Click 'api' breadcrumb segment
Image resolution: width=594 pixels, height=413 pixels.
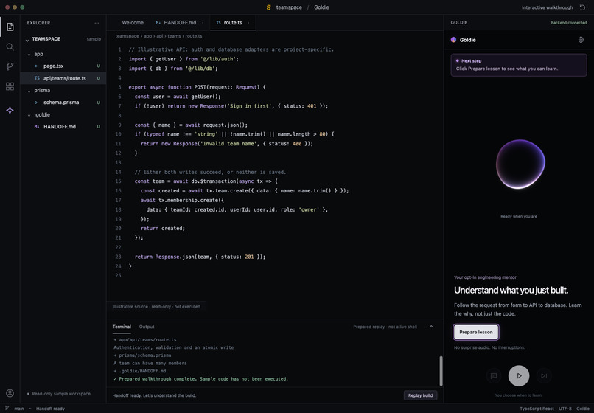coord(160,36)
